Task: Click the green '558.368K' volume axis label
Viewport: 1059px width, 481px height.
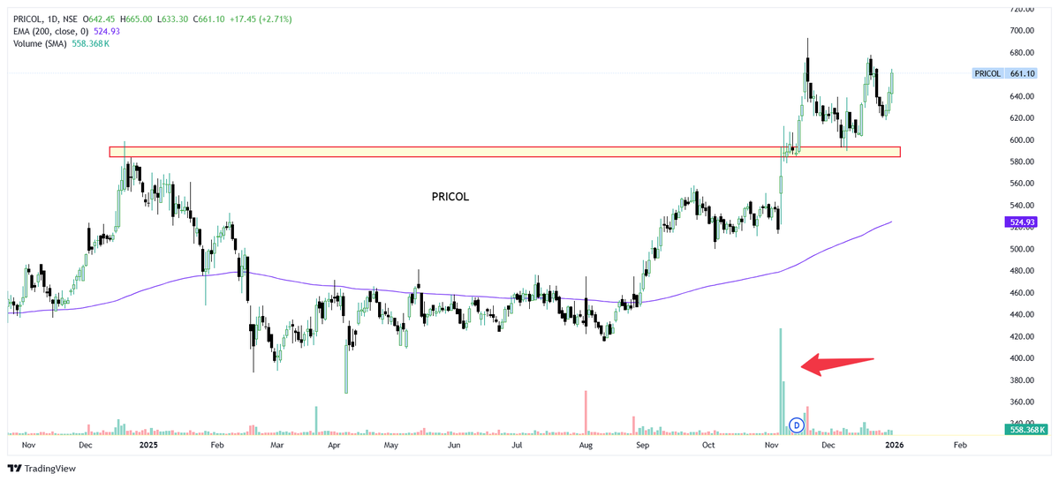Action: [x=1025, y=429]
